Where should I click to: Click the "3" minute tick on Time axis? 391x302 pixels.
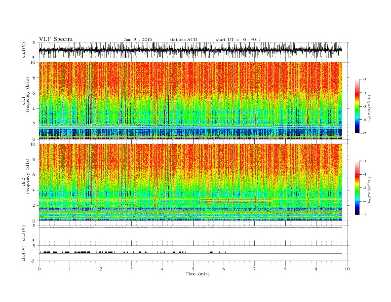[x=131, y=269]
